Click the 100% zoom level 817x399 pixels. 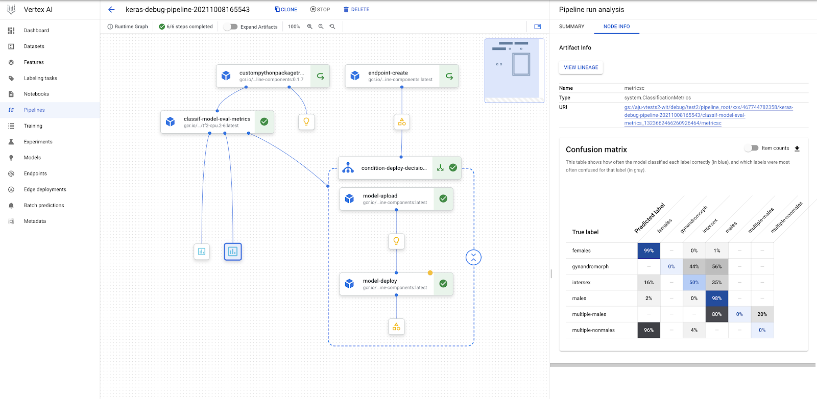click(x=294, y=27)
